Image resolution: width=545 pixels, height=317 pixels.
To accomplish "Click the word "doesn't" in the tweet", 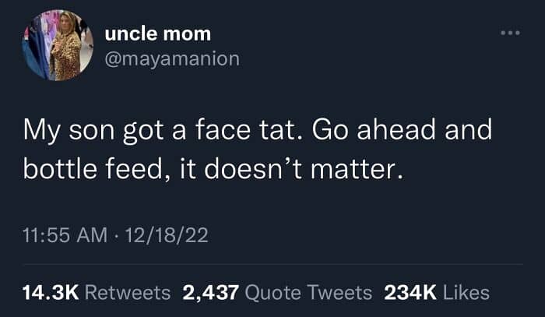I will 276,170.
